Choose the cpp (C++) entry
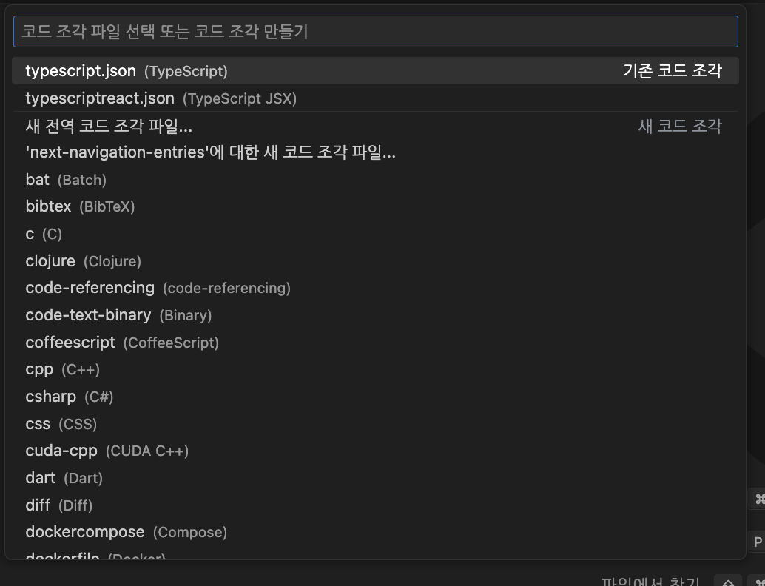This screenshot has width=765, height=586. click(375, 369)
